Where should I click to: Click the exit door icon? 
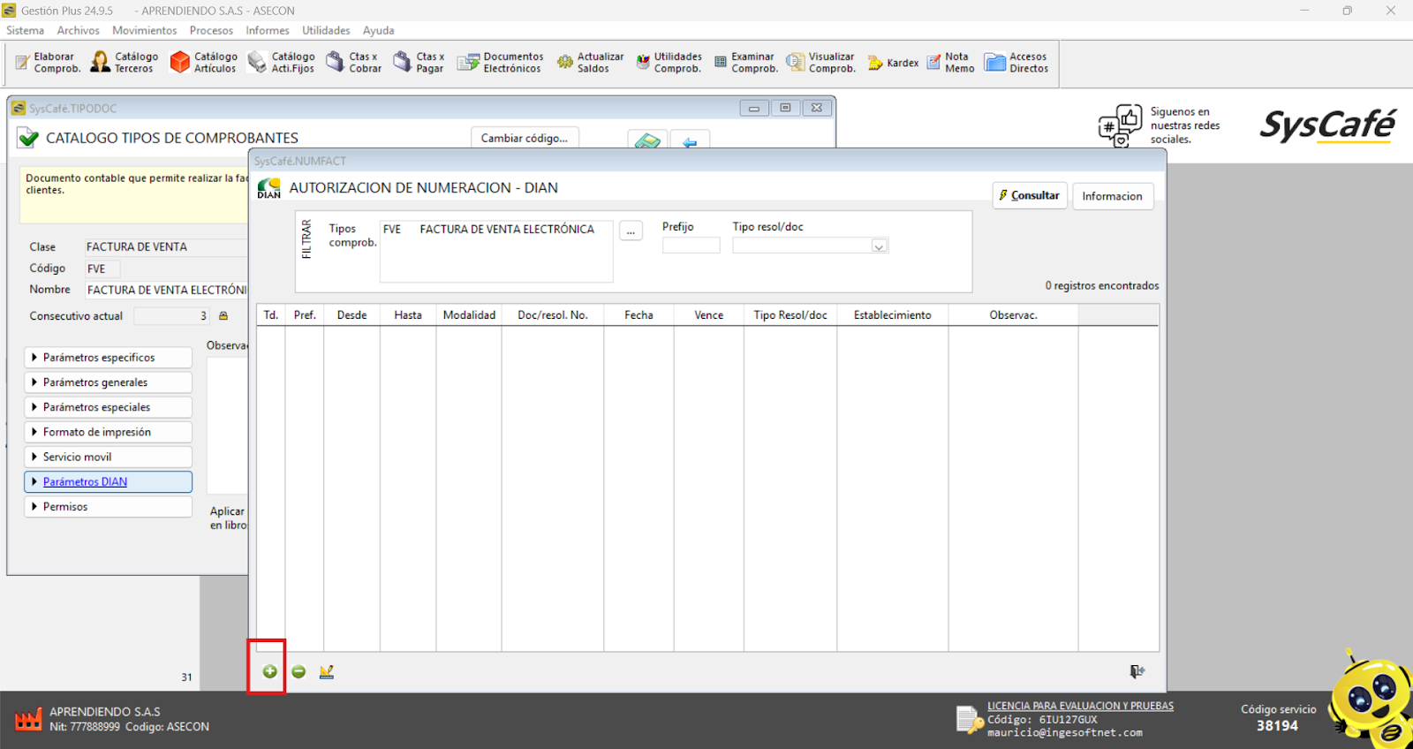pyautogui.click(x=1137, y=672)
